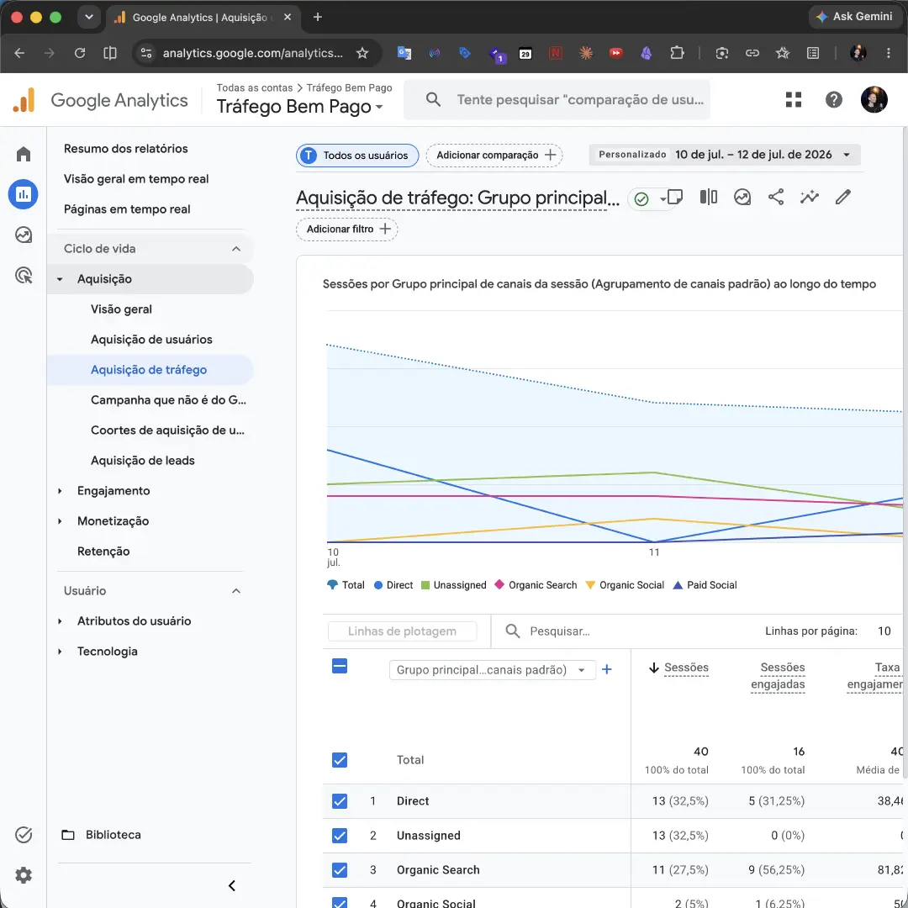Click the share report icon
Screen dimensions: 908x908
[x=775, y=197]
